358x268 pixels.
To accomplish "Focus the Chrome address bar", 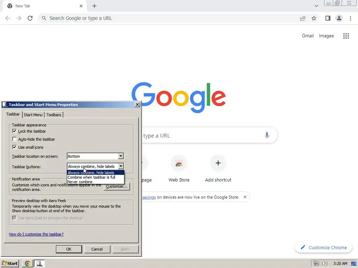I will pyautogui.click(x=169, y=18).
